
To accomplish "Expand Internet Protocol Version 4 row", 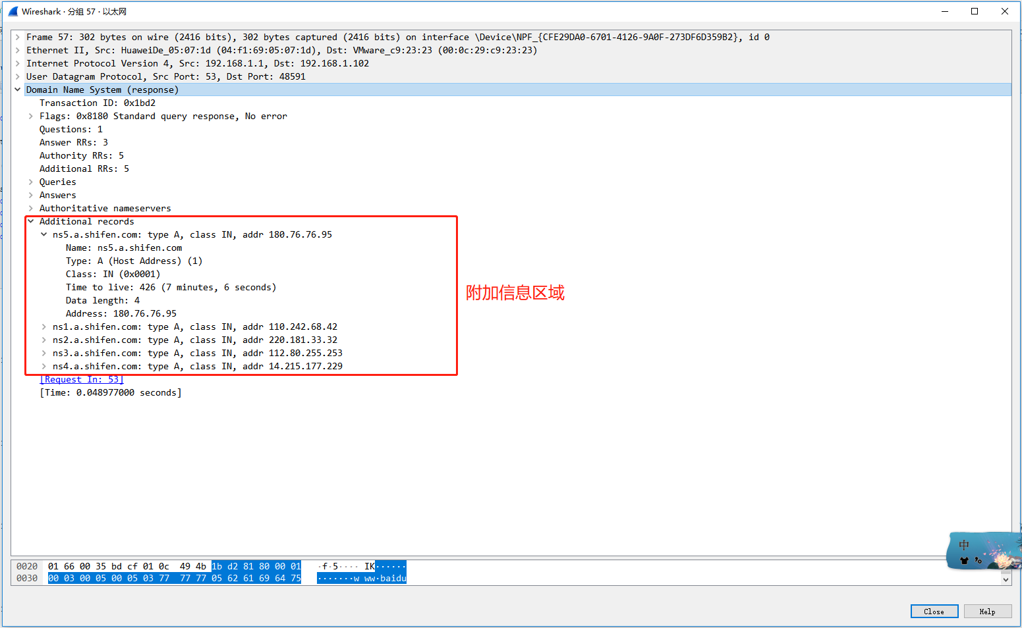I will point(18,64).
